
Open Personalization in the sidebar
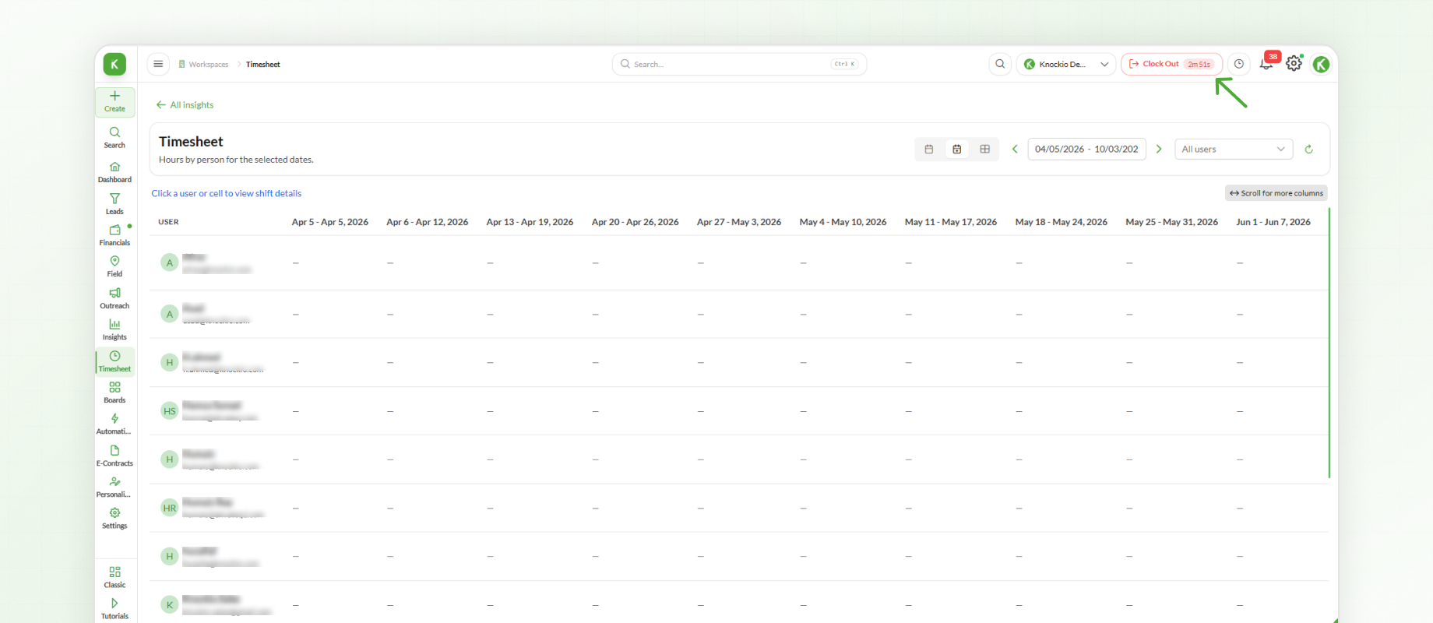pos(114,487)
